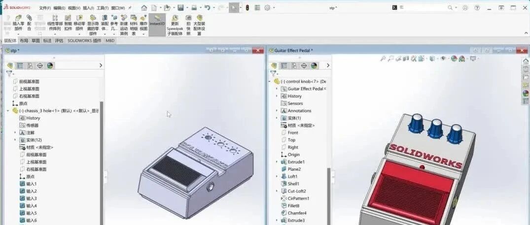Expand 注解 node in stp tree

15,132
